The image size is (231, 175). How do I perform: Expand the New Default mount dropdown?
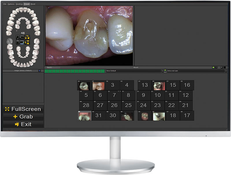[x=163, y=71]
